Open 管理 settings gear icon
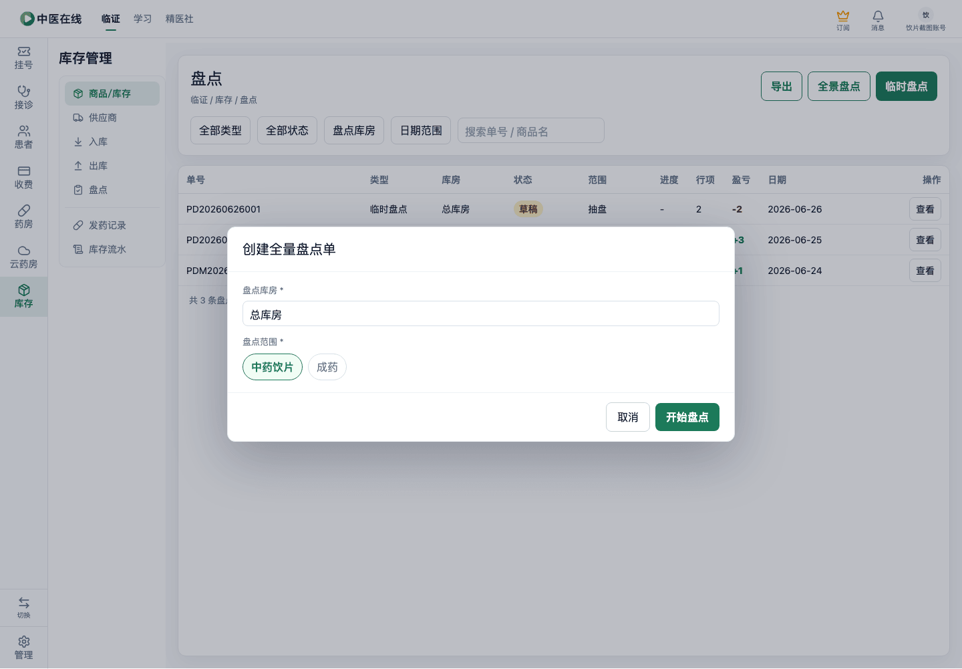 click(24, 642)
